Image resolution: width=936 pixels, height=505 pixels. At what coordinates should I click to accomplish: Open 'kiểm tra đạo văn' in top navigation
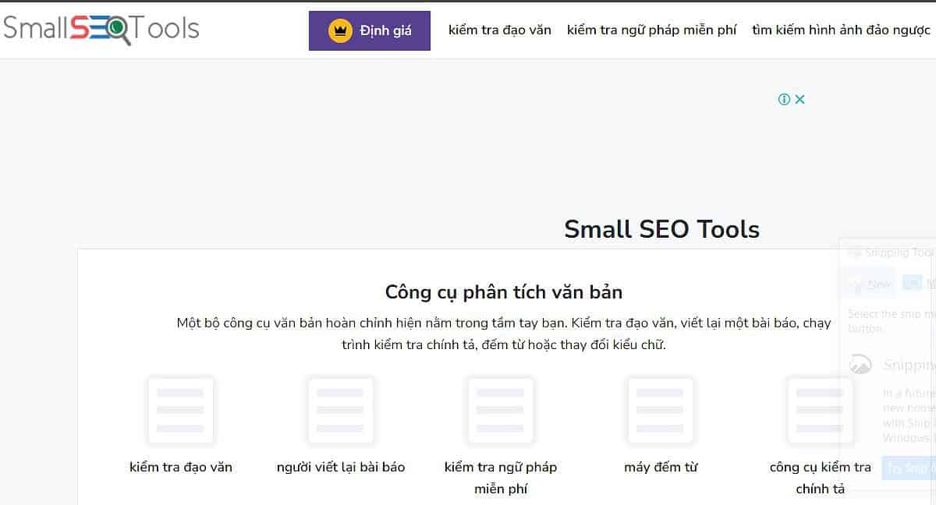tap(499, 30)
